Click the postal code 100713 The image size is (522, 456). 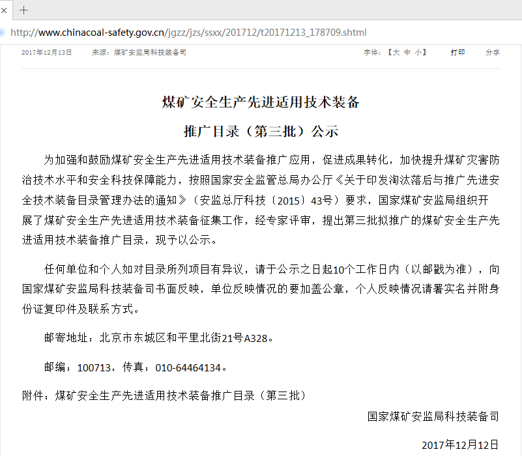pos(93,367)
